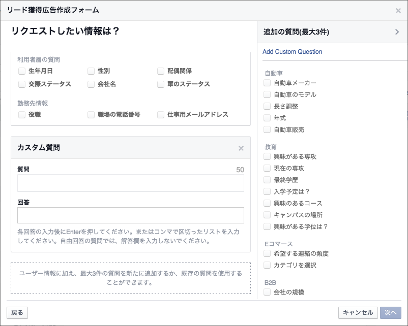Close the カスタム質問 panel with X
Viewport: 408px width, 326px height.
(241, 148)
